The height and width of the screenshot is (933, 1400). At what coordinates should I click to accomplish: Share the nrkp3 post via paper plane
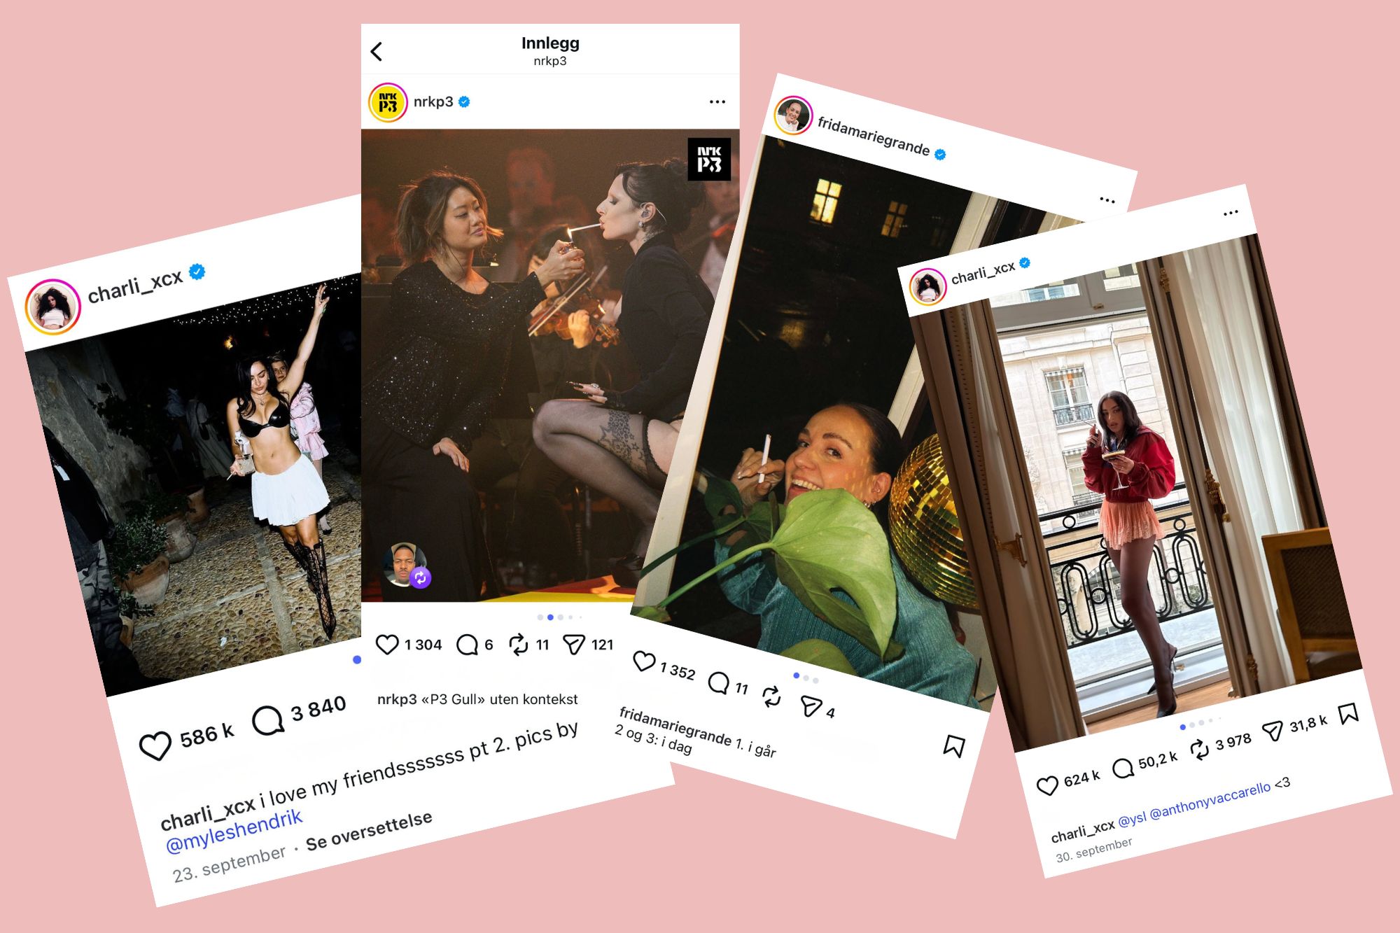574,645
